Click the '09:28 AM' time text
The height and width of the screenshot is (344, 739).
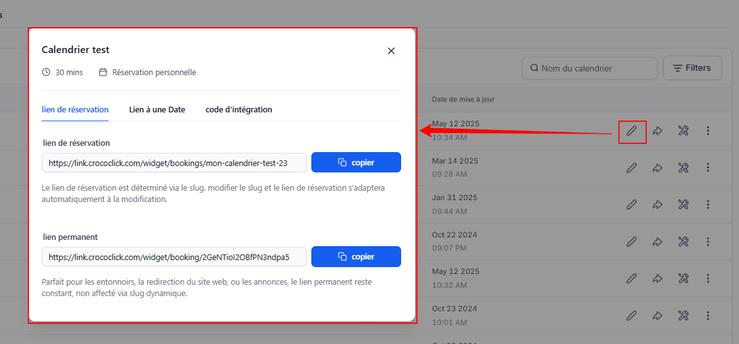pos(450,174)
